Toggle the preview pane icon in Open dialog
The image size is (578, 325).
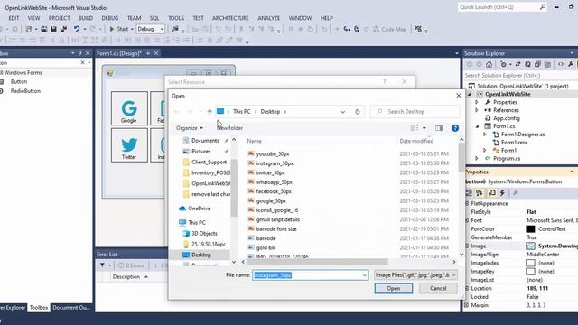[x=439, y=128]
